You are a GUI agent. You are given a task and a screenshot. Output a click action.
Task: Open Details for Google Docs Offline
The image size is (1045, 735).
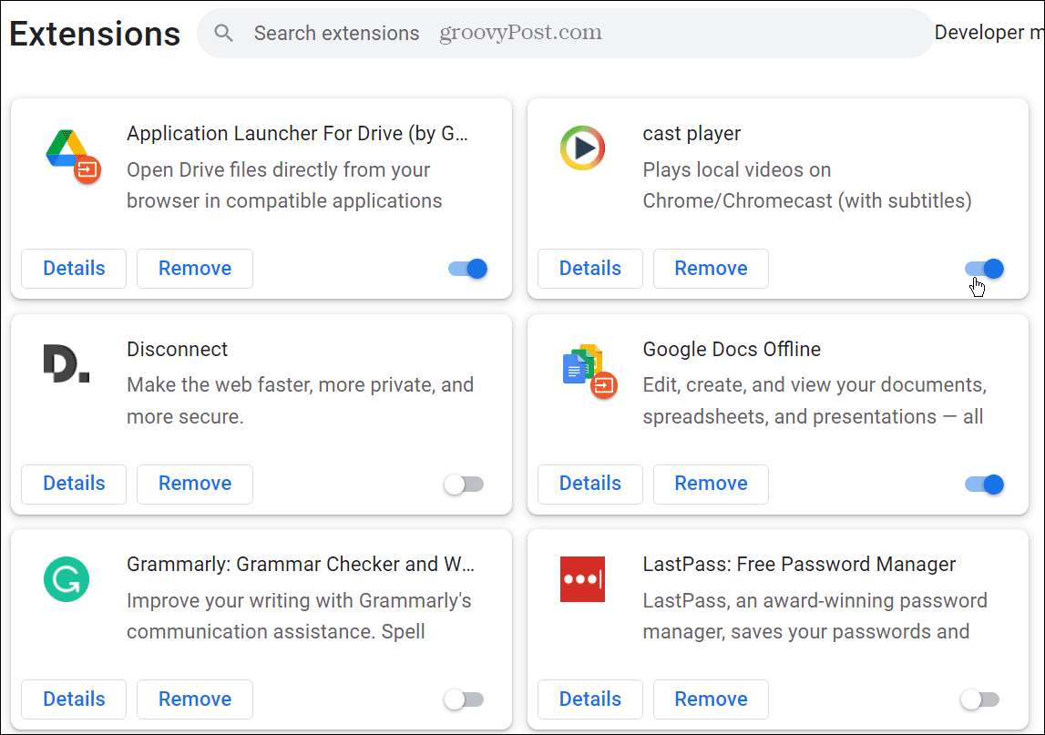click(589, 484)
